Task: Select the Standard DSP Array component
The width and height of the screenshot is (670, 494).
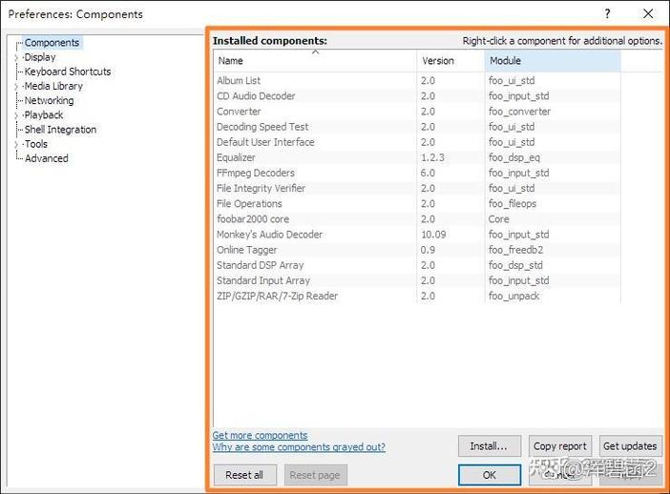Action: (x=417, y=265)
